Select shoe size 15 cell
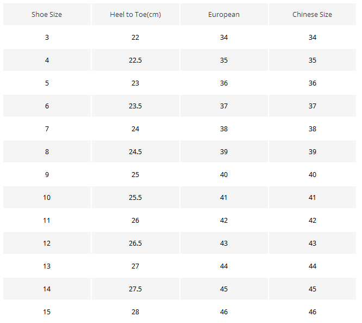The image size is (362, 323). click(47, 312)
